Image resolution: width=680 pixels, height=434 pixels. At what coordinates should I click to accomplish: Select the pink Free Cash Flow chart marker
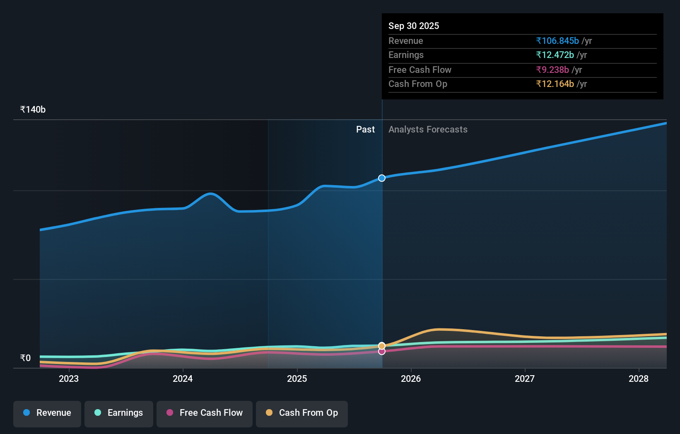coord(381,352)
